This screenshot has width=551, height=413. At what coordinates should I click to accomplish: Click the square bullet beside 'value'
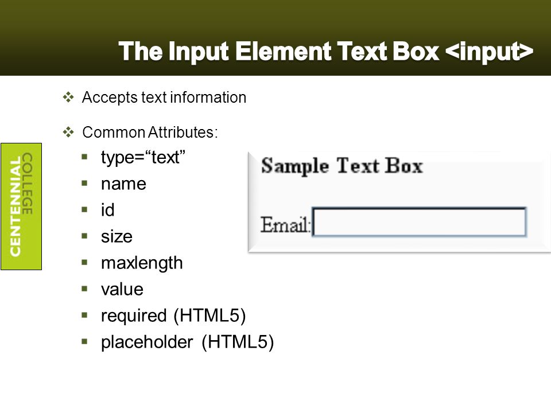click(x=84, y=289)
